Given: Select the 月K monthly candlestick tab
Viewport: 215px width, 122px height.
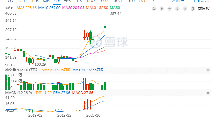Looking at the screenshot, I should pos(57,1).
